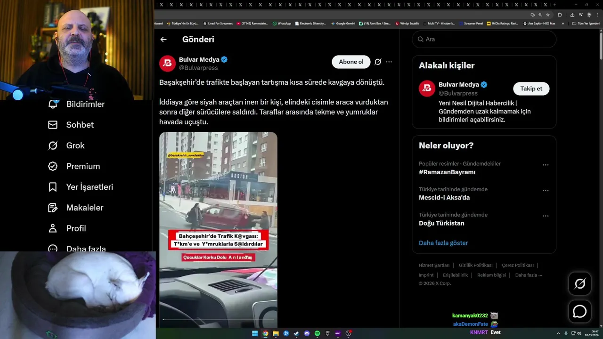Open Epic Games Launcher from the taskbar
The height and width of the screenshot is (339, 603).
(327, 333)
